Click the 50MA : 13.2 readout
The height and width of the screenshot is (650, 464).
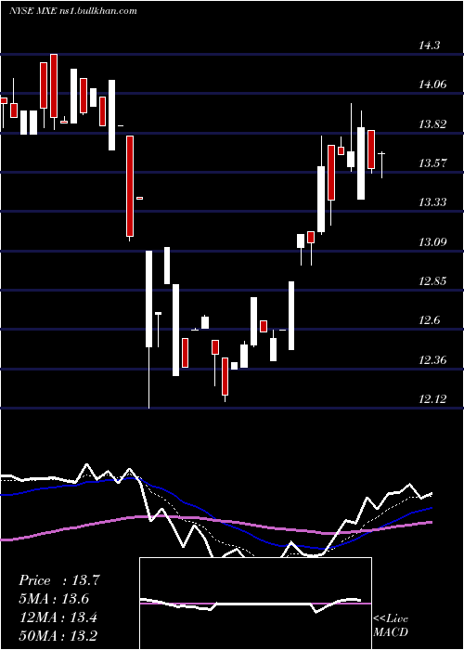(x=58, y=636)
